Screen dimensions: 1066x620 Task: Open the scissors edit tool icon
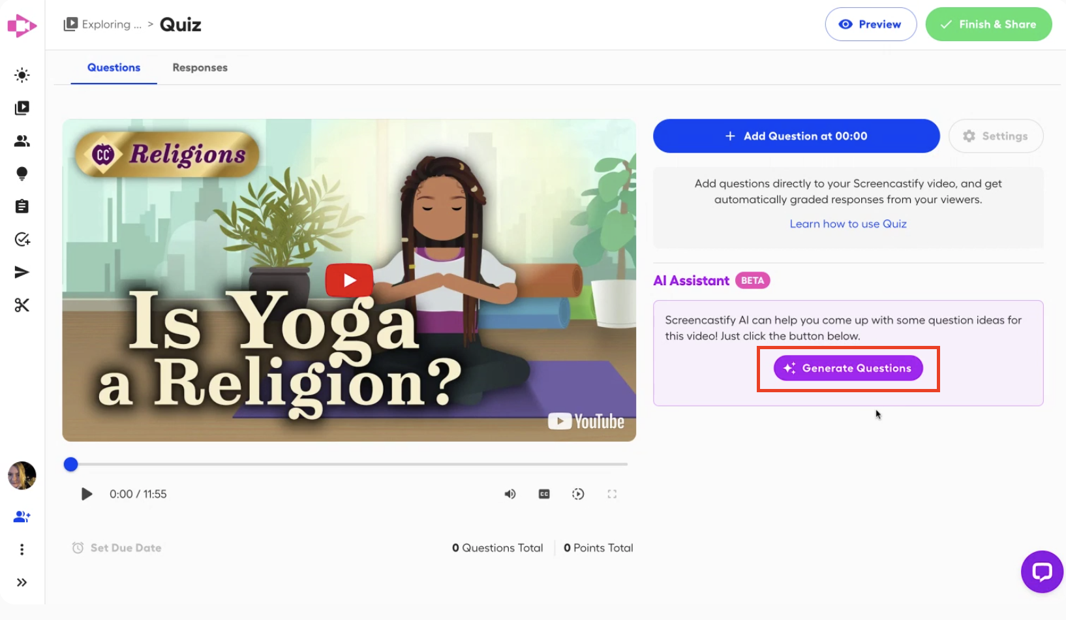coord(22,305)
